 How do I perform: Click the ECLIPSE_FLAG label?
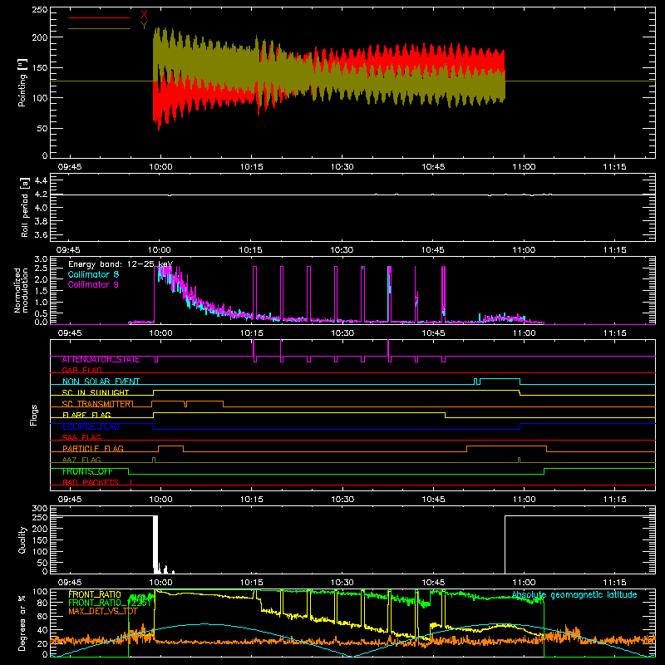pos(91,426)
